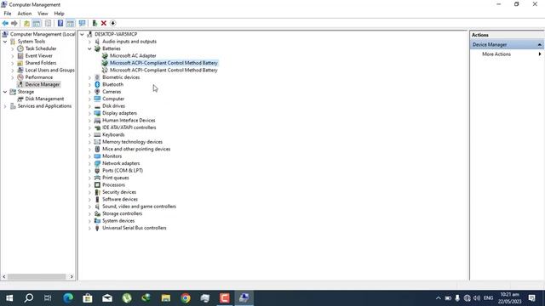545x306 pixels.
Task: Select the highlighted ACPI-Compliant Control Method Battery
Action: (163, 63)
